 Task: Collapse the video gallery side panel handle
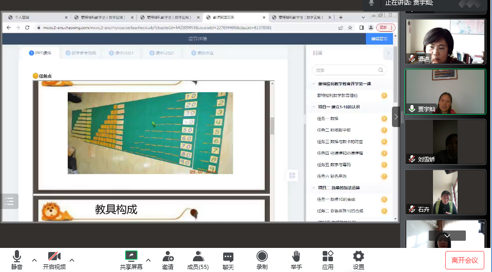tap(396, 117)
